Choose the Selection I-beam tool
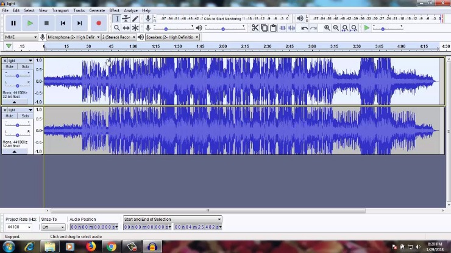Screen dimensions: 451x253 (x=117, y=19)
